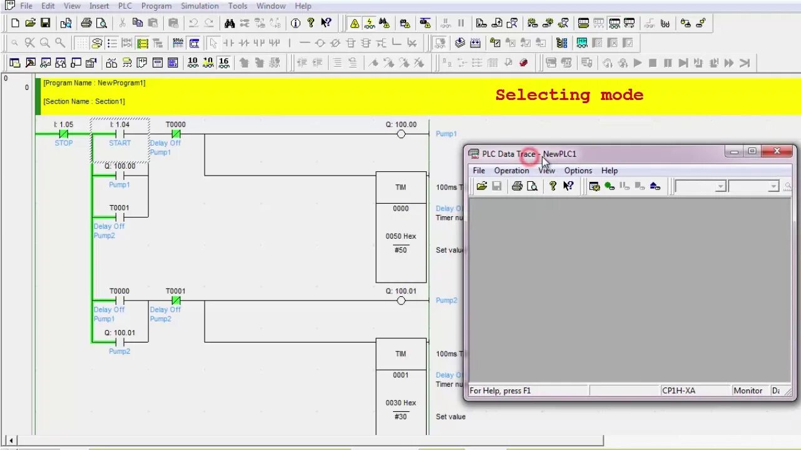Copy selection using the Copy icon
Screen dimensions: 801x450
137,23
